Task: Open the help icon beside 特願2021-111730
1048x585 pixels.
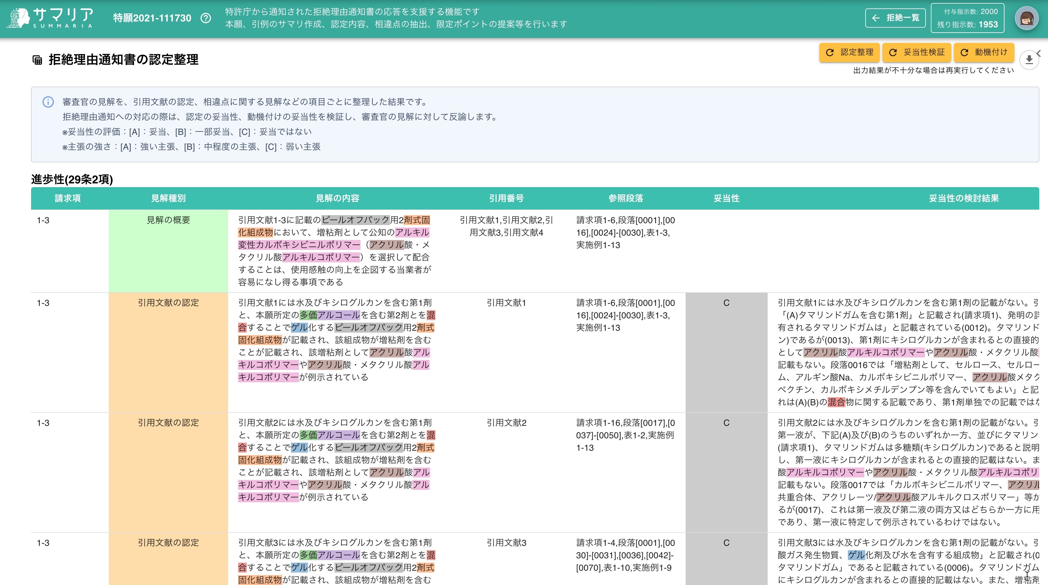Action: pos(206,18)
